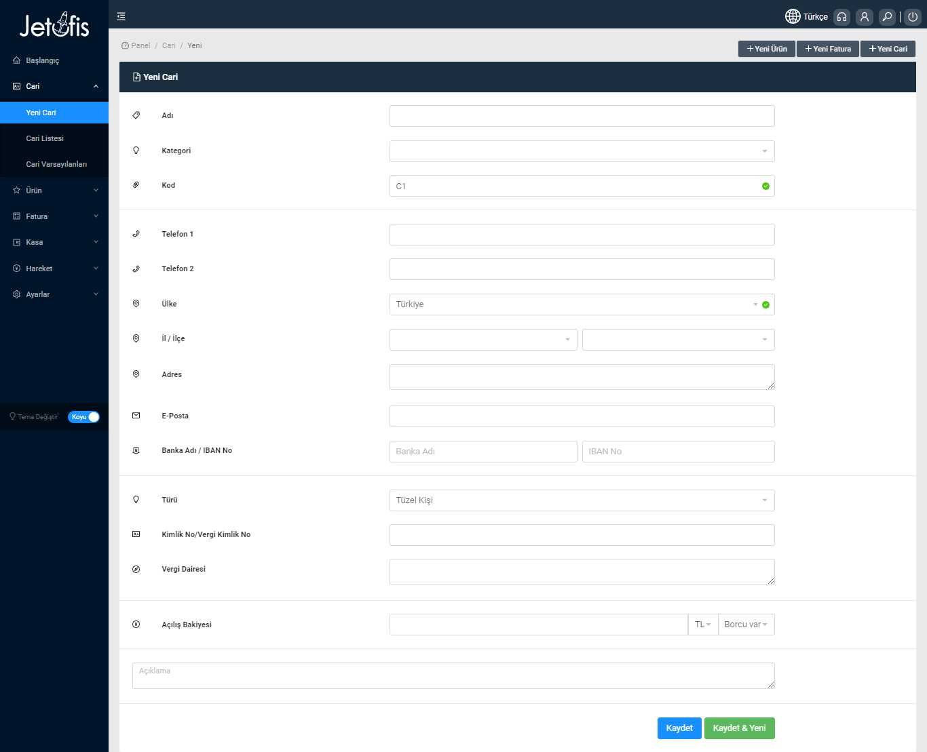Open search magnifier icon
Screen dimensions: 927x752
pos(887,17)
